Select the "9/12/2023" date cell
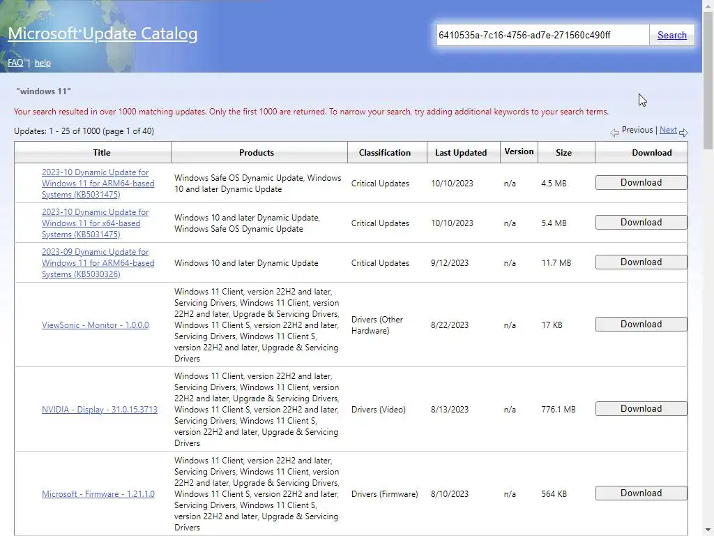714x536 pixels. (x=450, y=263)
